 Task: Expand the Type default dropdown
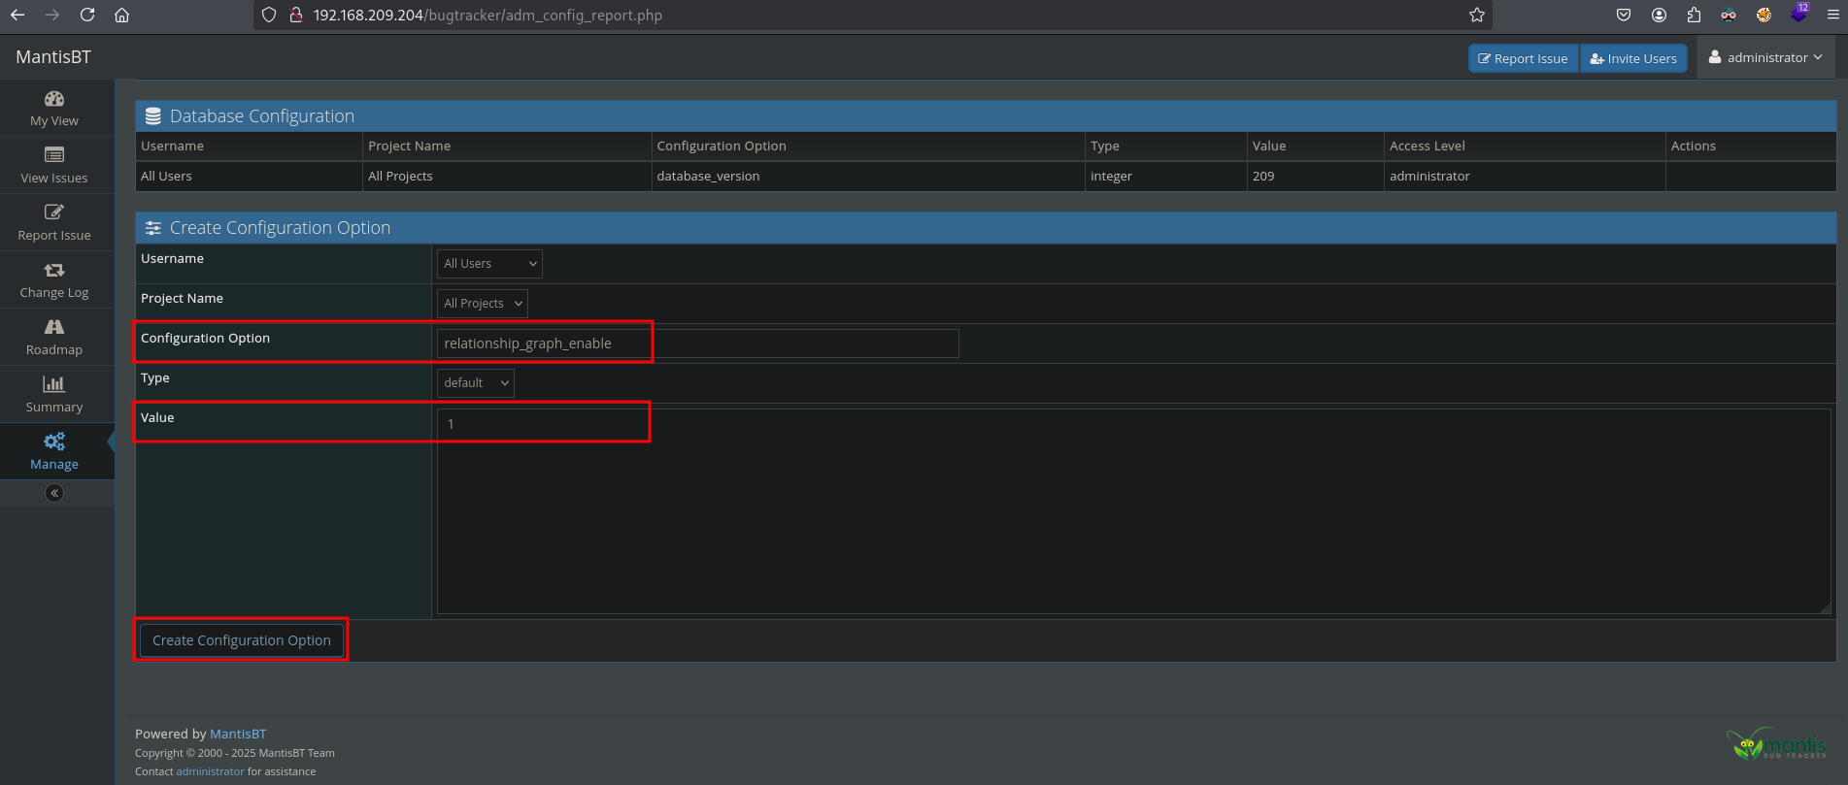click(475, 383)
